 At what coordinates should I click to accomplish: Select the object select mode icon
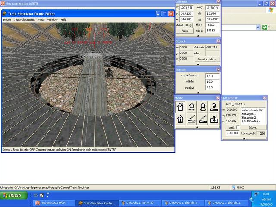pos(181,107)
